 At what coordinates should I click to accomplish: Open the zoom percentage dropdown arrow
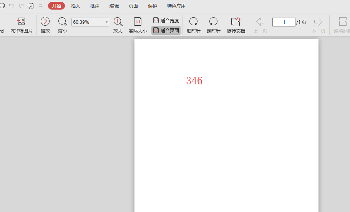106,22
